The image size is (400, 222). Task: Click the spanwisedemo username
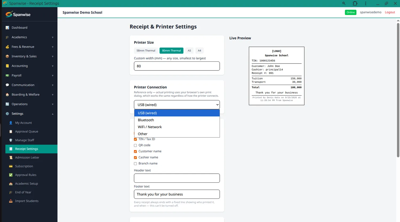click(x=371, y=12)
